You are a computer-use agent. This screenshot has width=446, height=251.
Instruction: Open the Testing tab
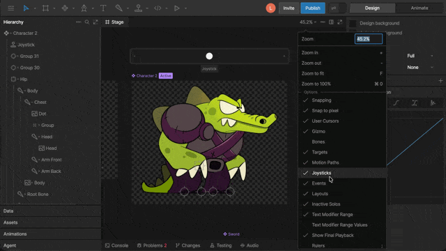tap(221, 245)
